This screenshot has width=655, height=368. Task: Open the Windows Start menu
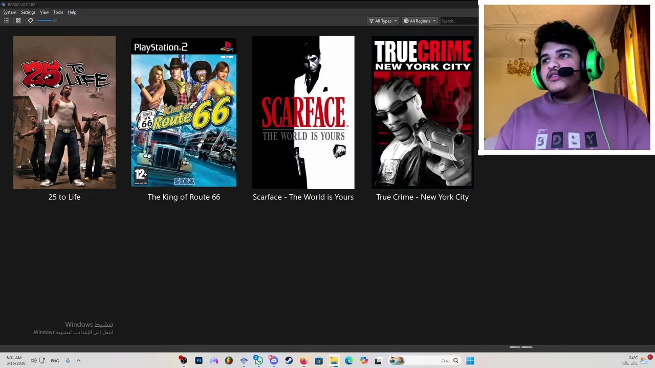[x=470, y=361]
